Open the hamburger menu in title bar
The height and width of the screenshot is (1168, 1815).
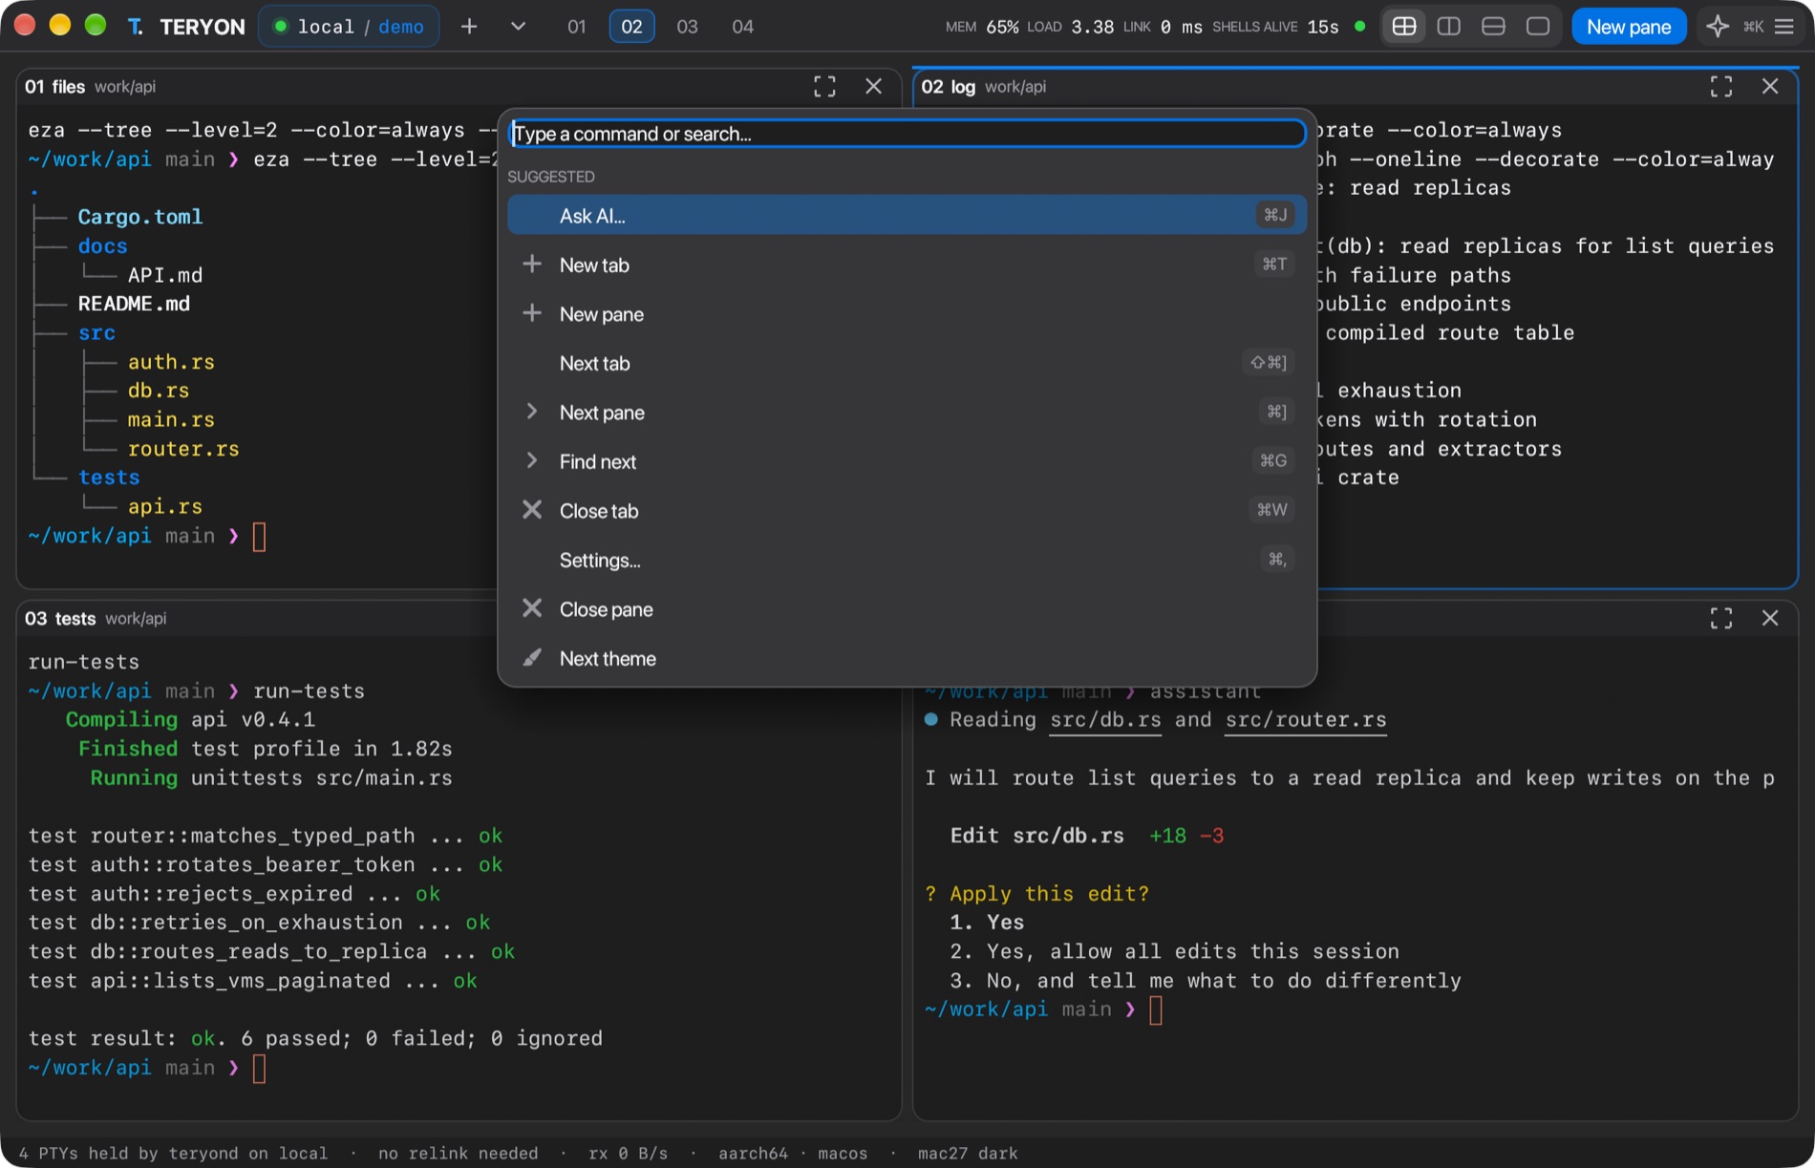click(x=1784, y=27)
